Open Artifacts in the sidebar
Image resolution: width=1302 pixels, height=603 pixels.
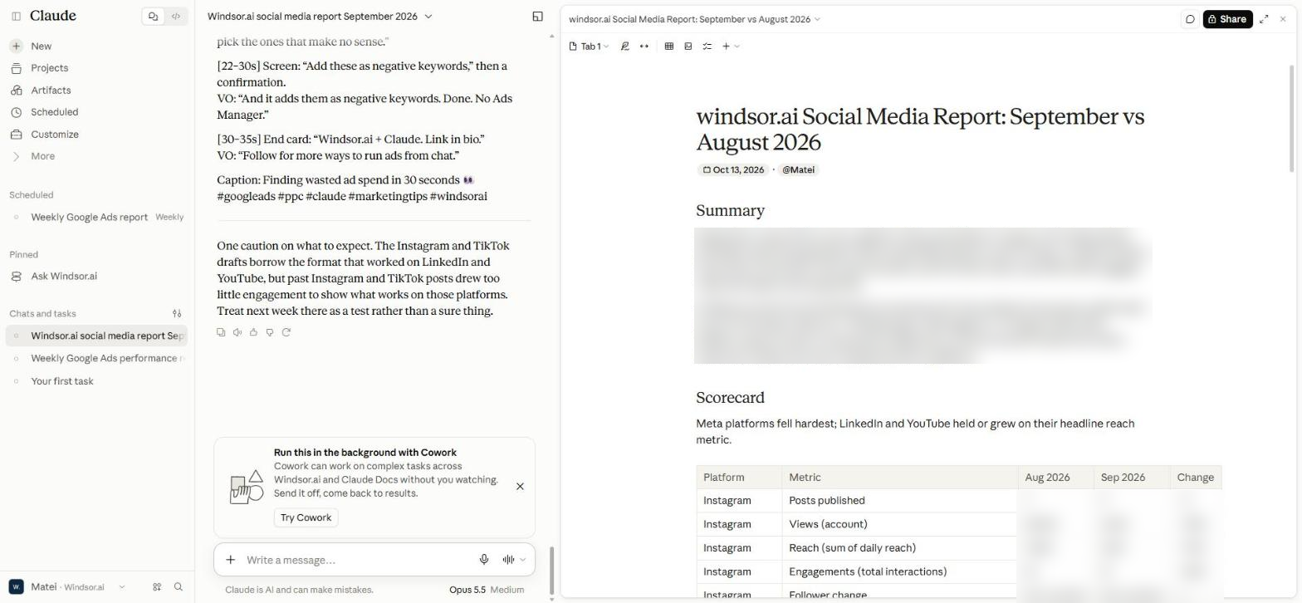click(51, 91)
